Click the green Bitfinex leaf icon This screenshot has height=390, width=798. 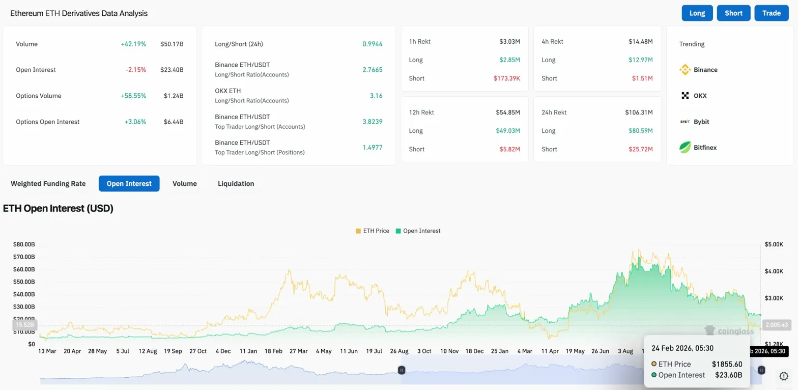pyautogui.click(x=685, y=148)
